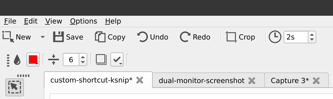Screen dimensions: 333x99
Task: Open the View menu
Action: (x=54, y=21)
